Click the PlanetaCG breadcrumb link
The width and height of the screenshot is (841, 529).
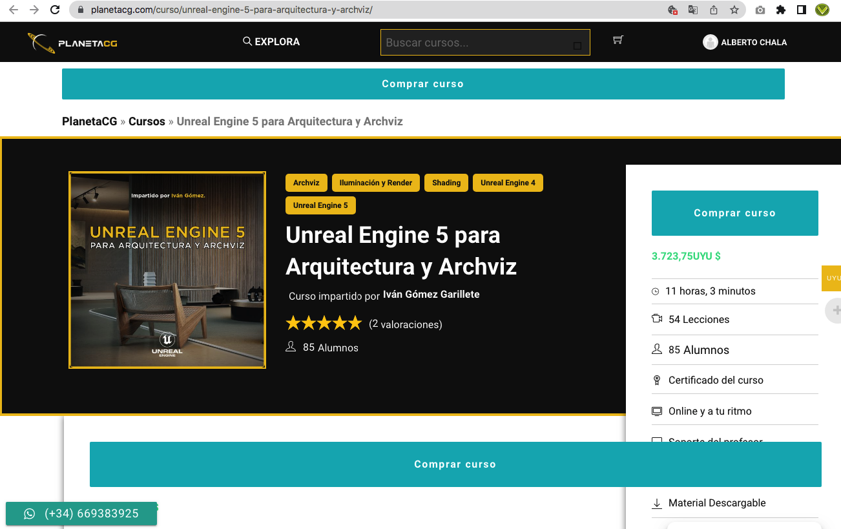(x=90, y=121)
